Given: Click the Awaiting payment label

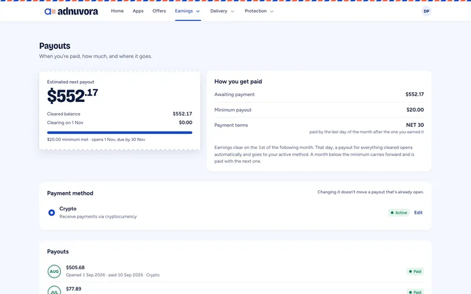Looking at the screenshot, I should 235,95.
